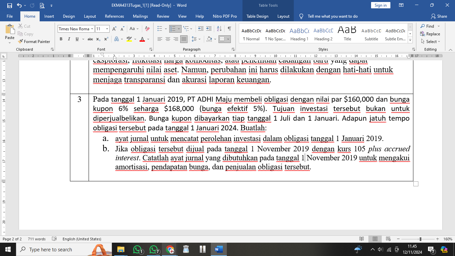The image size is (455, 256).
Task: Click the Paste clipboard icon
Action: 10,29
